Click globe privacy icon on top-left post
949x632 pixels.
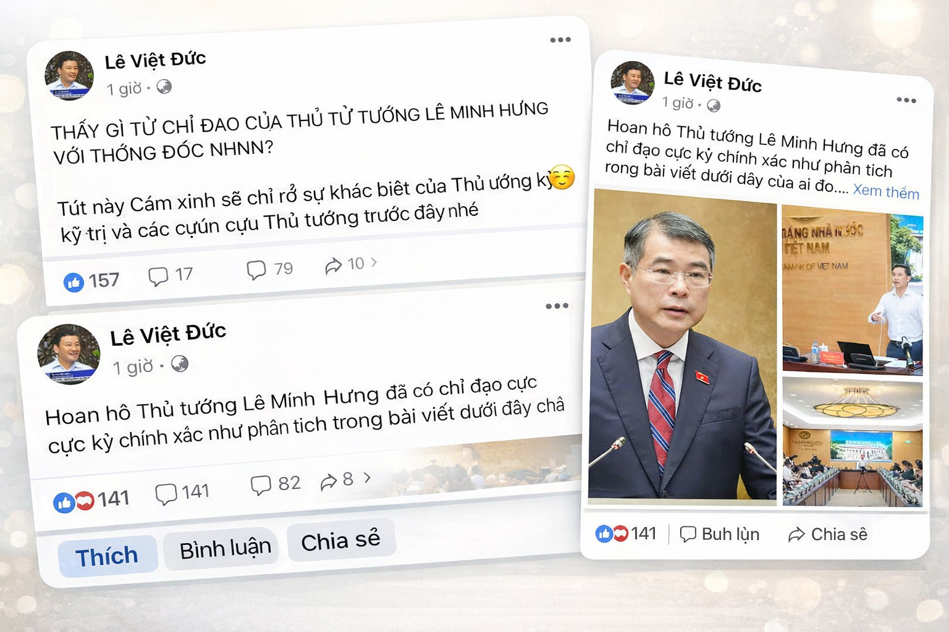tap(164, 86)
